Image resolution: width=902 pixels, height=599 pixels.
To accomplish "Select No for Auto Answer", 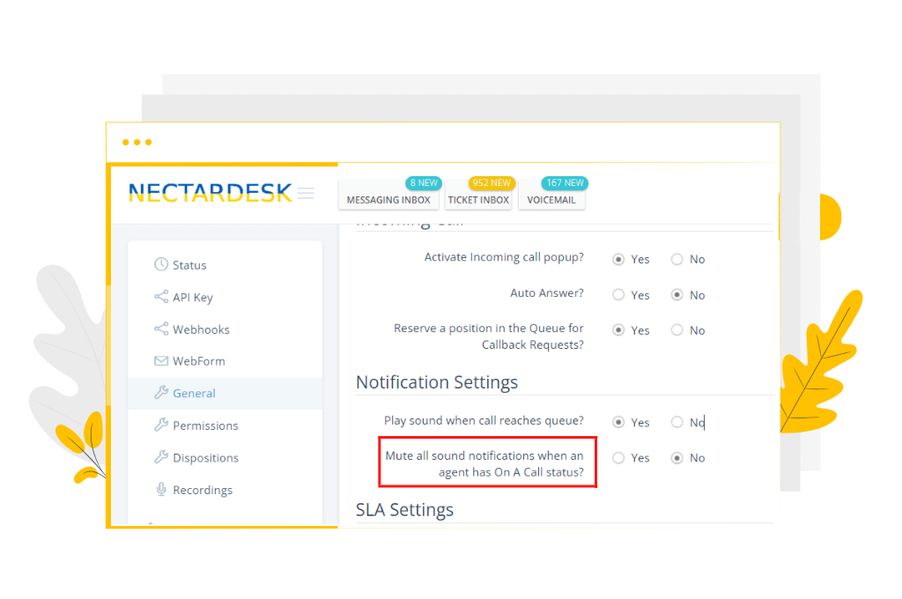I will [x=677, y=295].
